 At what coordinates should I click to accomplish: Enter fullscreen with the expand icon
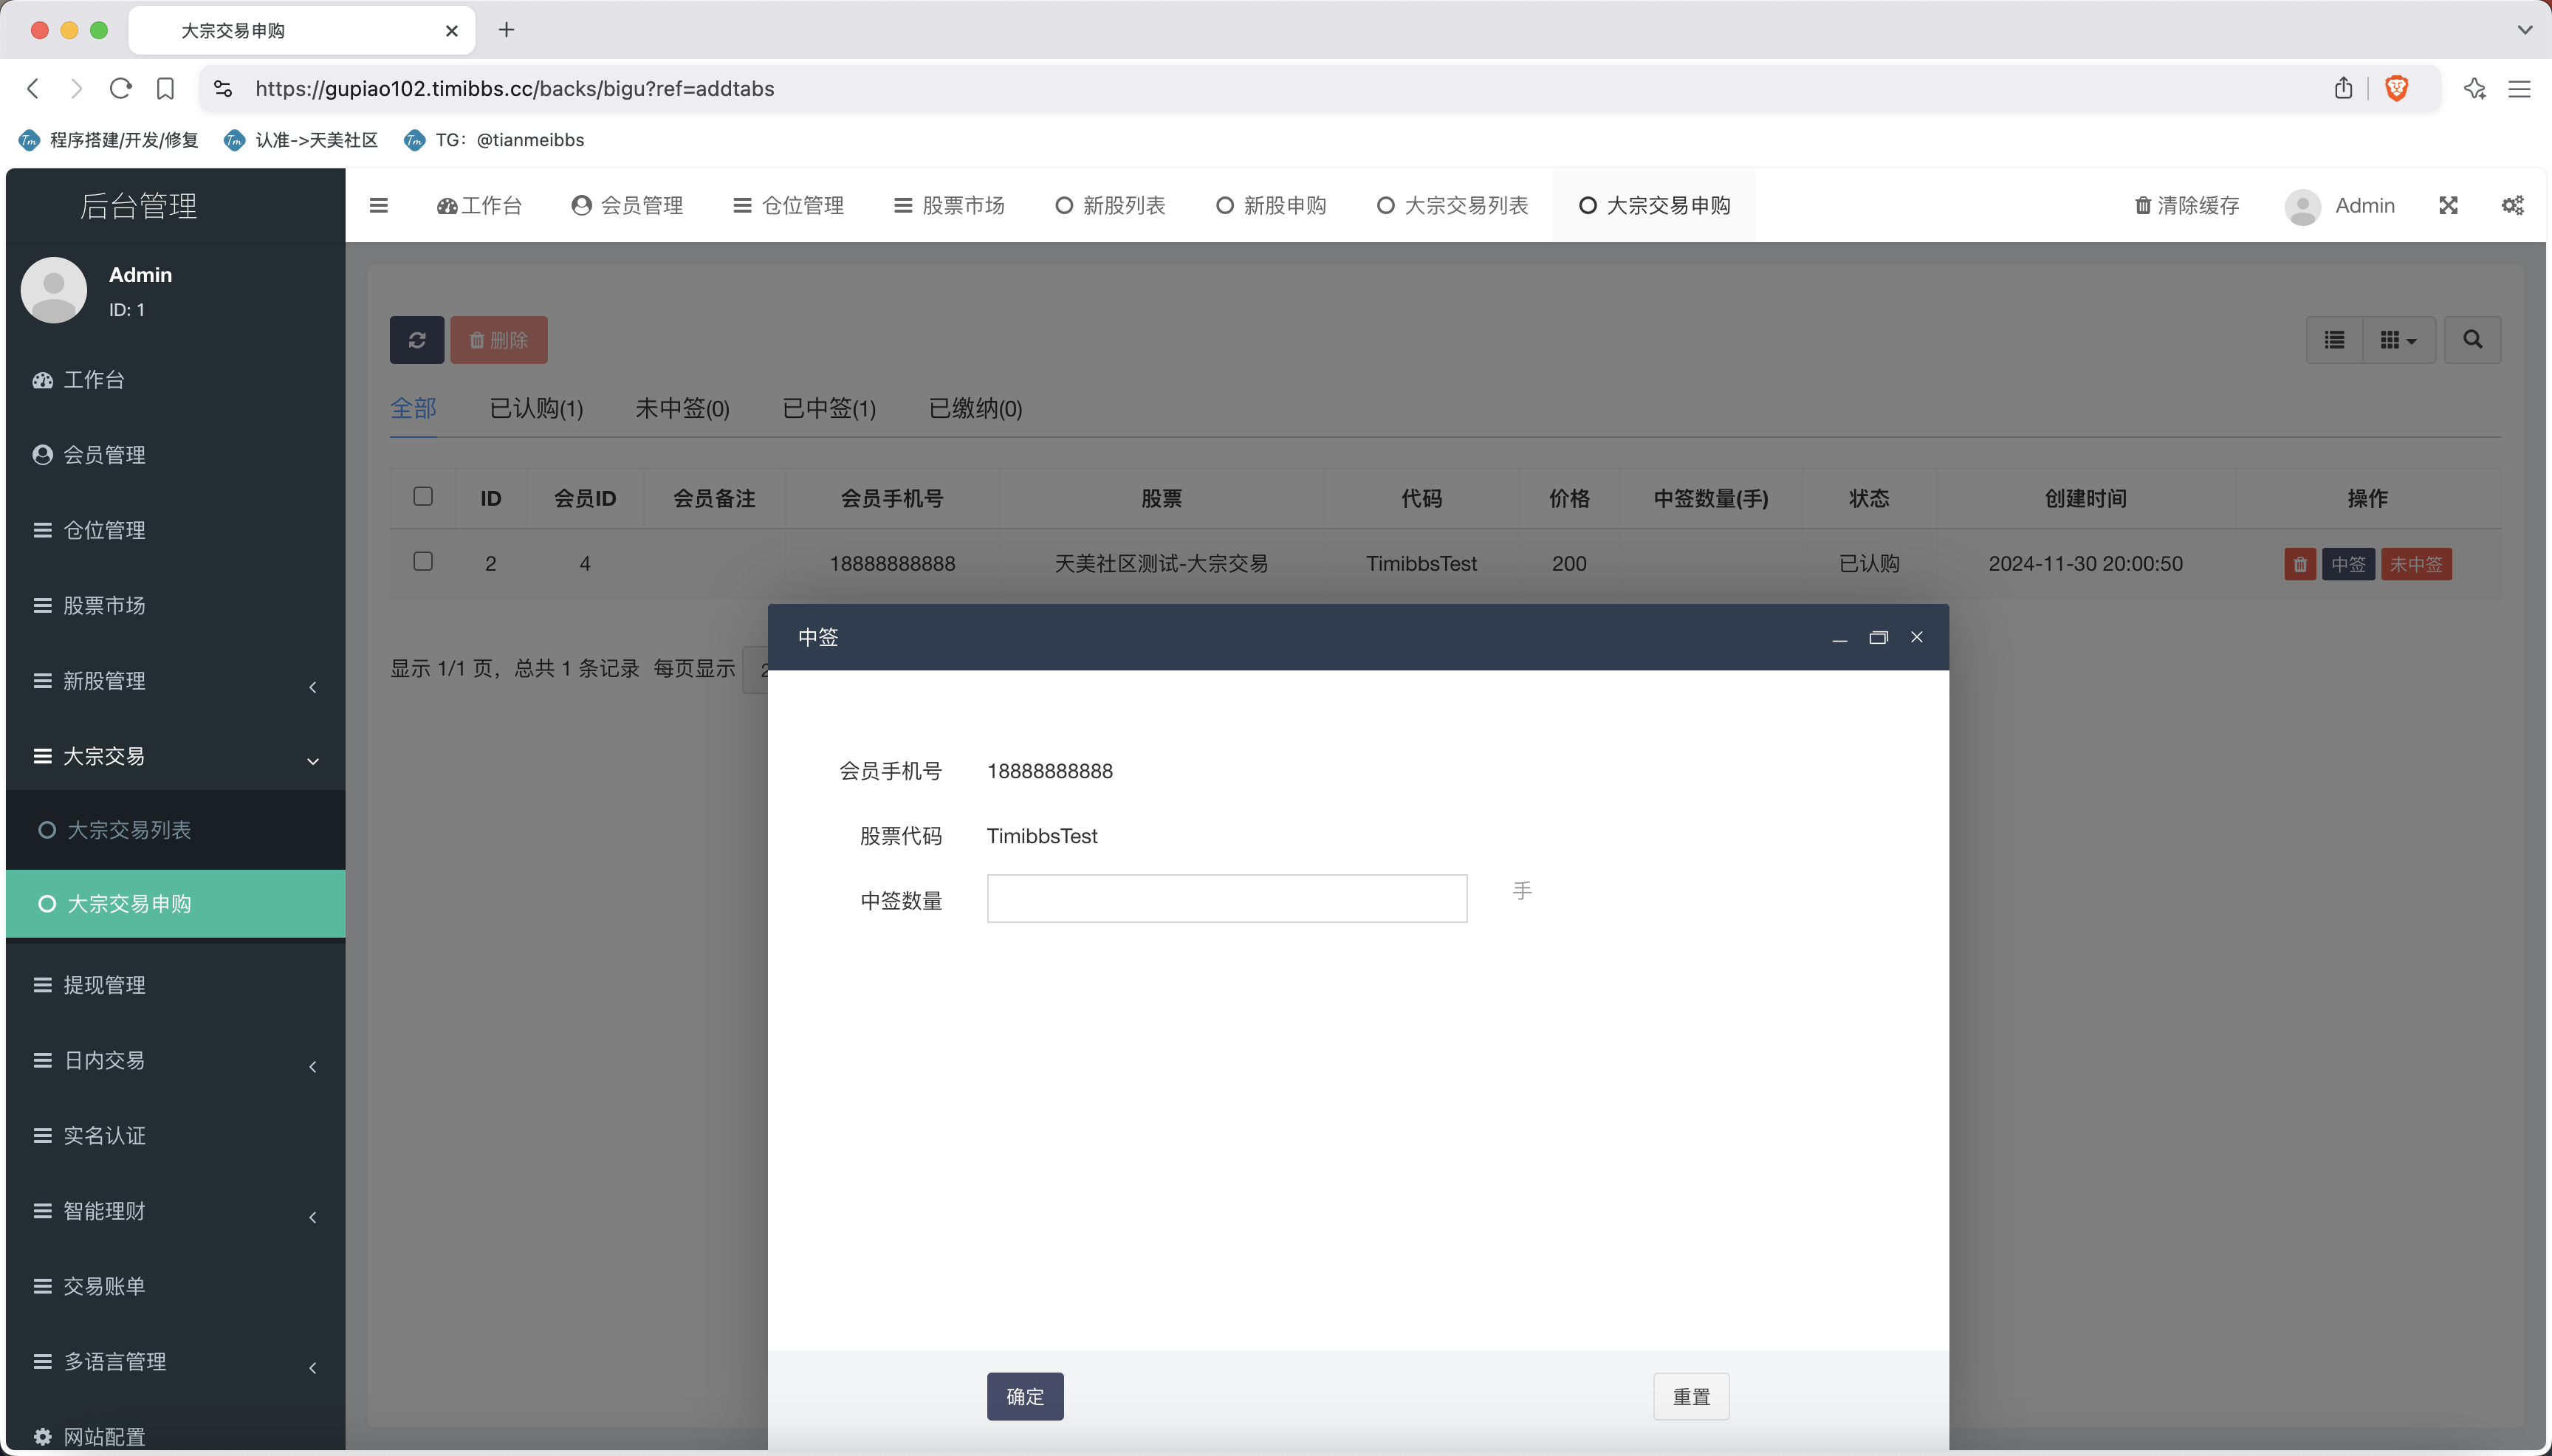click(x=2448, y=205)
